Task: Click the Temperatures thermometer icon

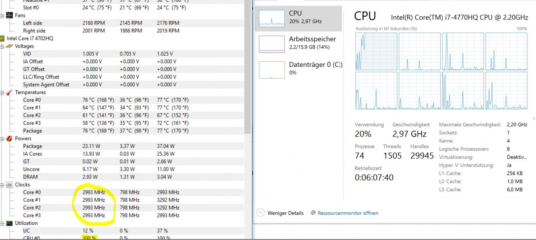Action: (x=9, y=92)
